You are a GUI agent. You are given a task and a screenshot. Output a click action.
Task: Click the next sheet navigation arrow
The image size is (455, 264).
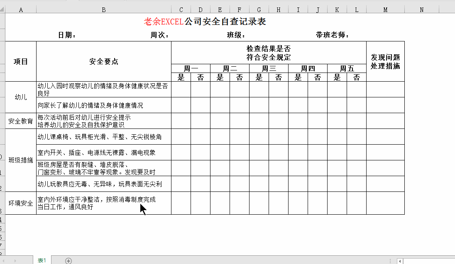[x=15, y=261]
